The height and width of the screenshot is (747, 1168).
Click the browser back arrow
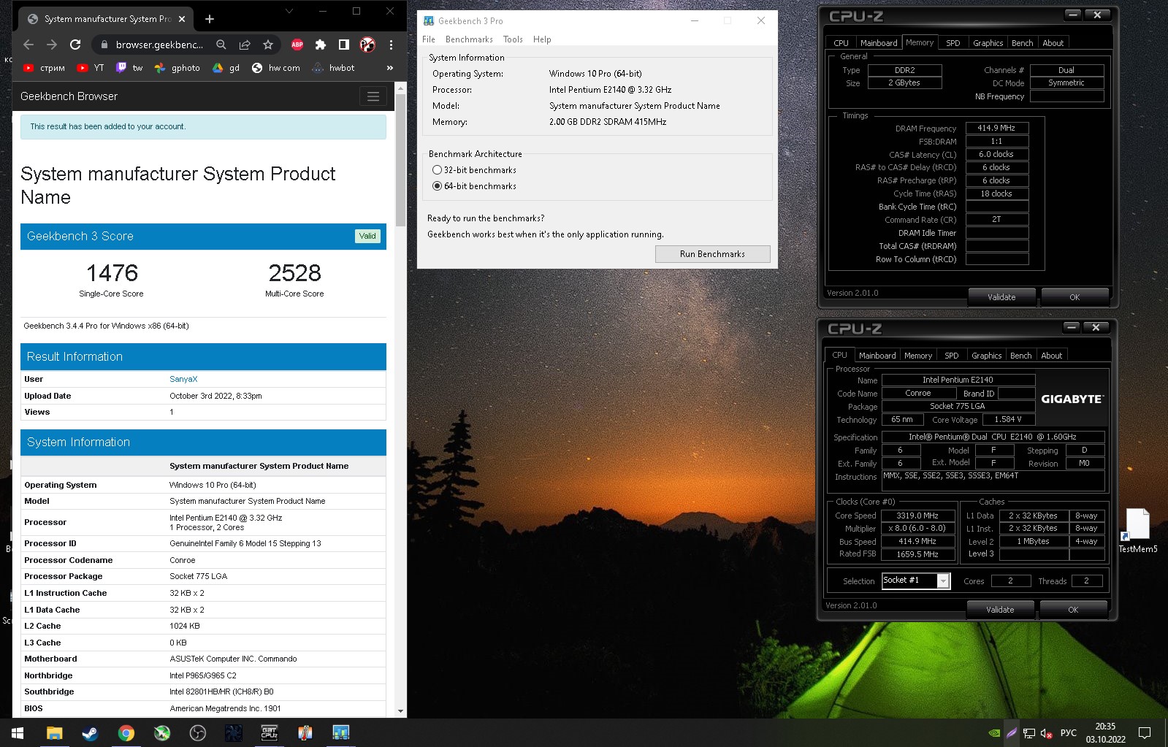pyautogui.click(x=28, y=45)
